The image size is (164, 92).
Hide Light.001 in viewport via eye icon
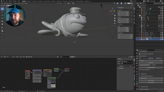(x=161, y=12)
